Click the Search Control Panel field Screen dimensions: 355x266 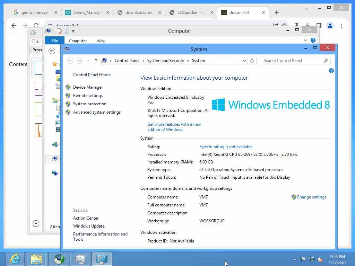click(292, 61)
